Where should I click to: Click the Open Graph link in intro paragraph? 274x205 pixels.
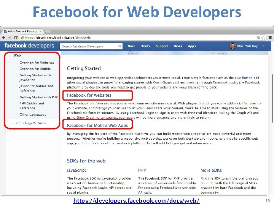point(162,82)
